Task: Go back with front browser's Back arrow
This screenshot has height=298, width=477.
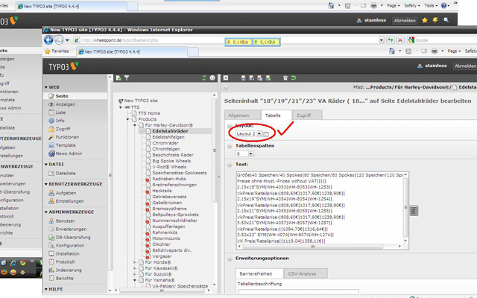Action: [48, 40]
